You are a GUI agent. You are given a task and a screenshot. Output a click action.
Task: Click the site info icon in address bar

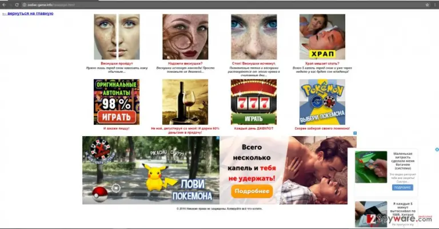(25, 5)
